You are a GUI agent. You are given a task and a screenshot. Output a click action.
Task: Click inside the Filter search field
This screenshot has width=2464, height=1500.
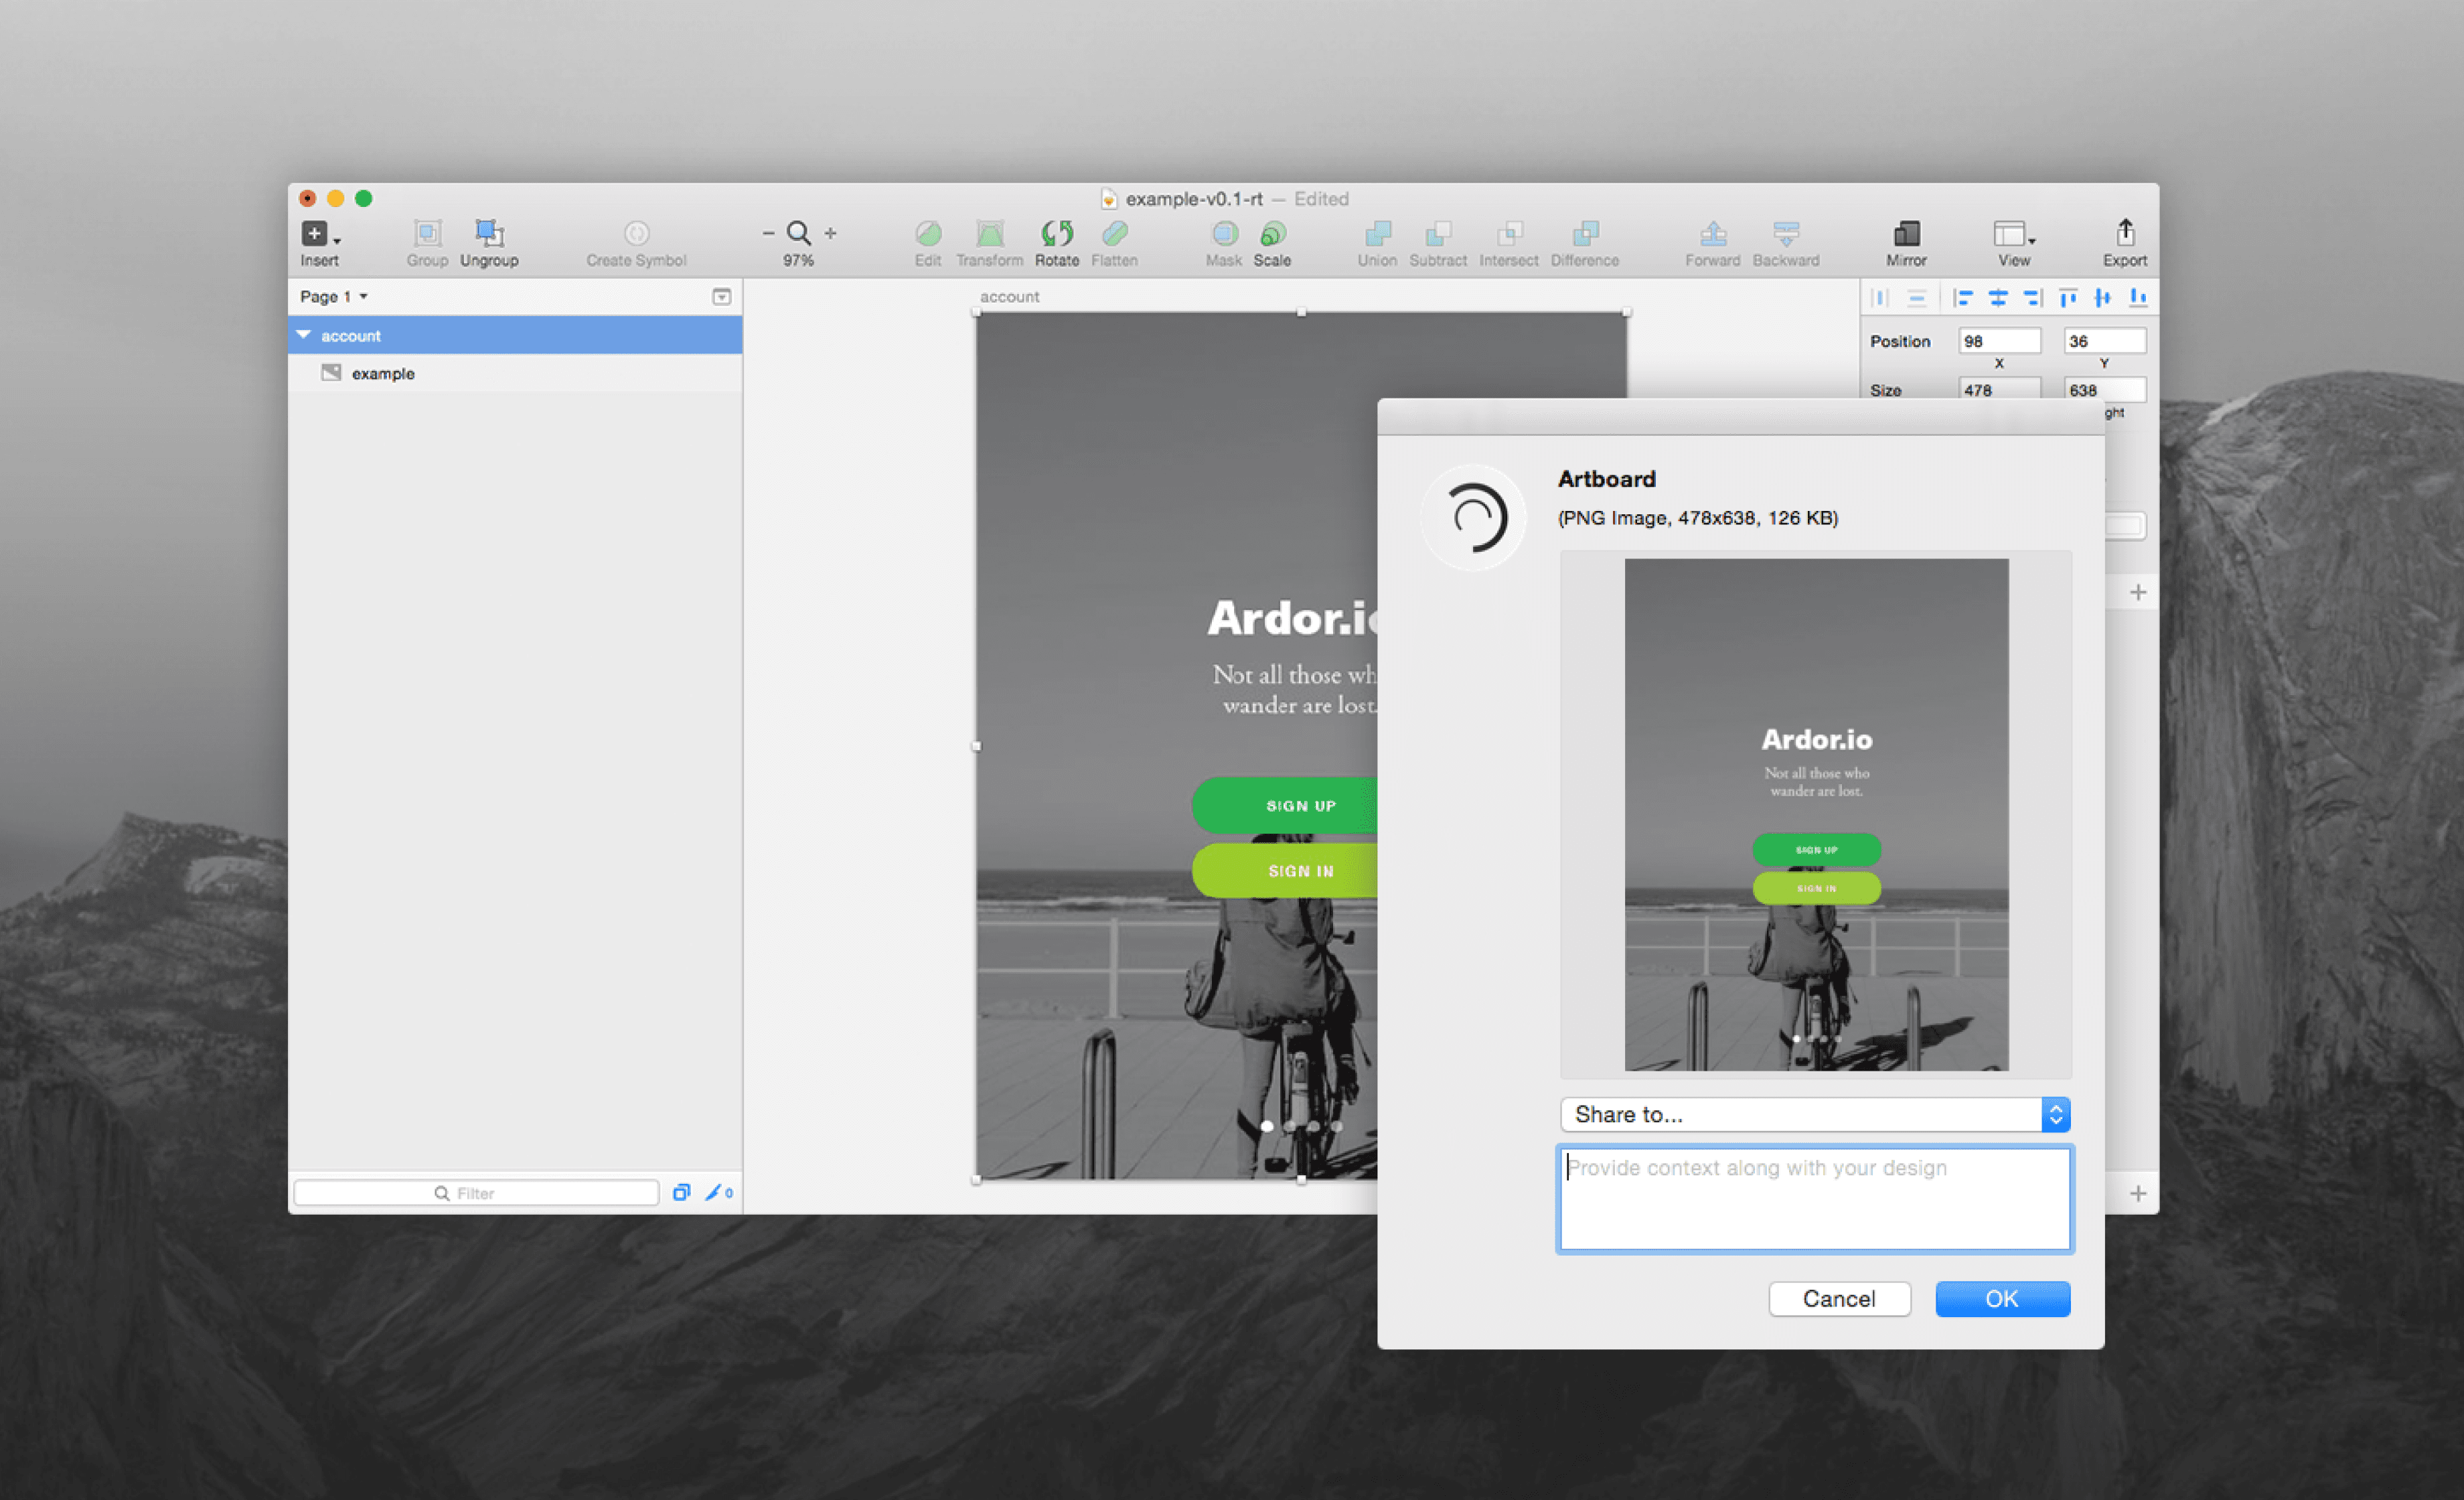click(475, 1192)
